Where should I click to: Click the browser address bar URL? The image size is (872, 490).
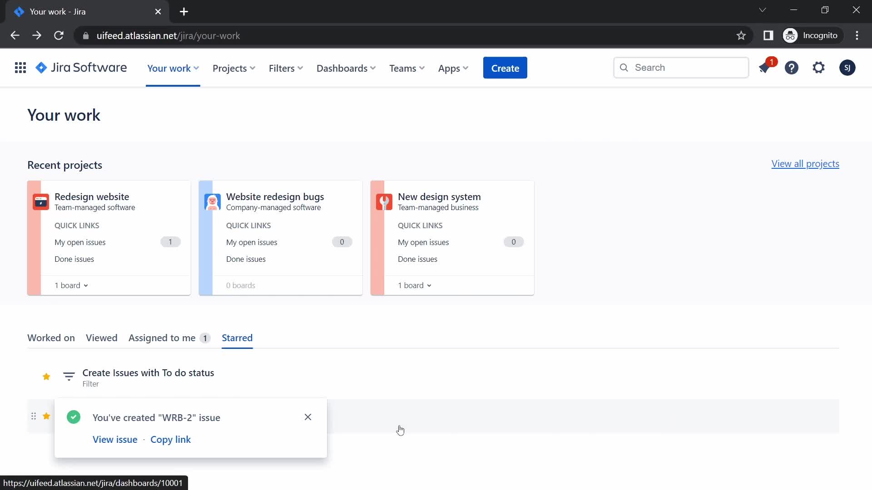pyautogui.click(x=168, y=35)
